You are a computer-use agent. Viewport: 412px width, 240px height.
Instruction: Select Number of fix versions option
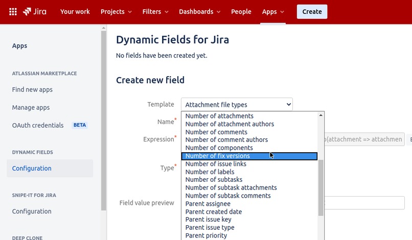[249, 156]
